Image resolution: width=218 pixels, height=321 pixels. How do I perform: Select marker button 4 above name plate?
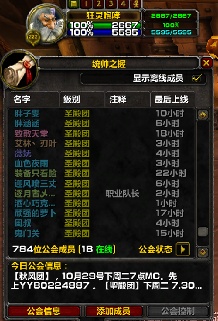(x=123, y=4)
